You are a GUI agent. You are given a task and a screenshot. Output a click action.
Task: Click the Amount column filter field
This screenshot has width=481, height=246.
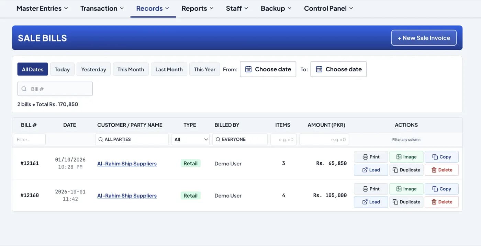(324, 139)
